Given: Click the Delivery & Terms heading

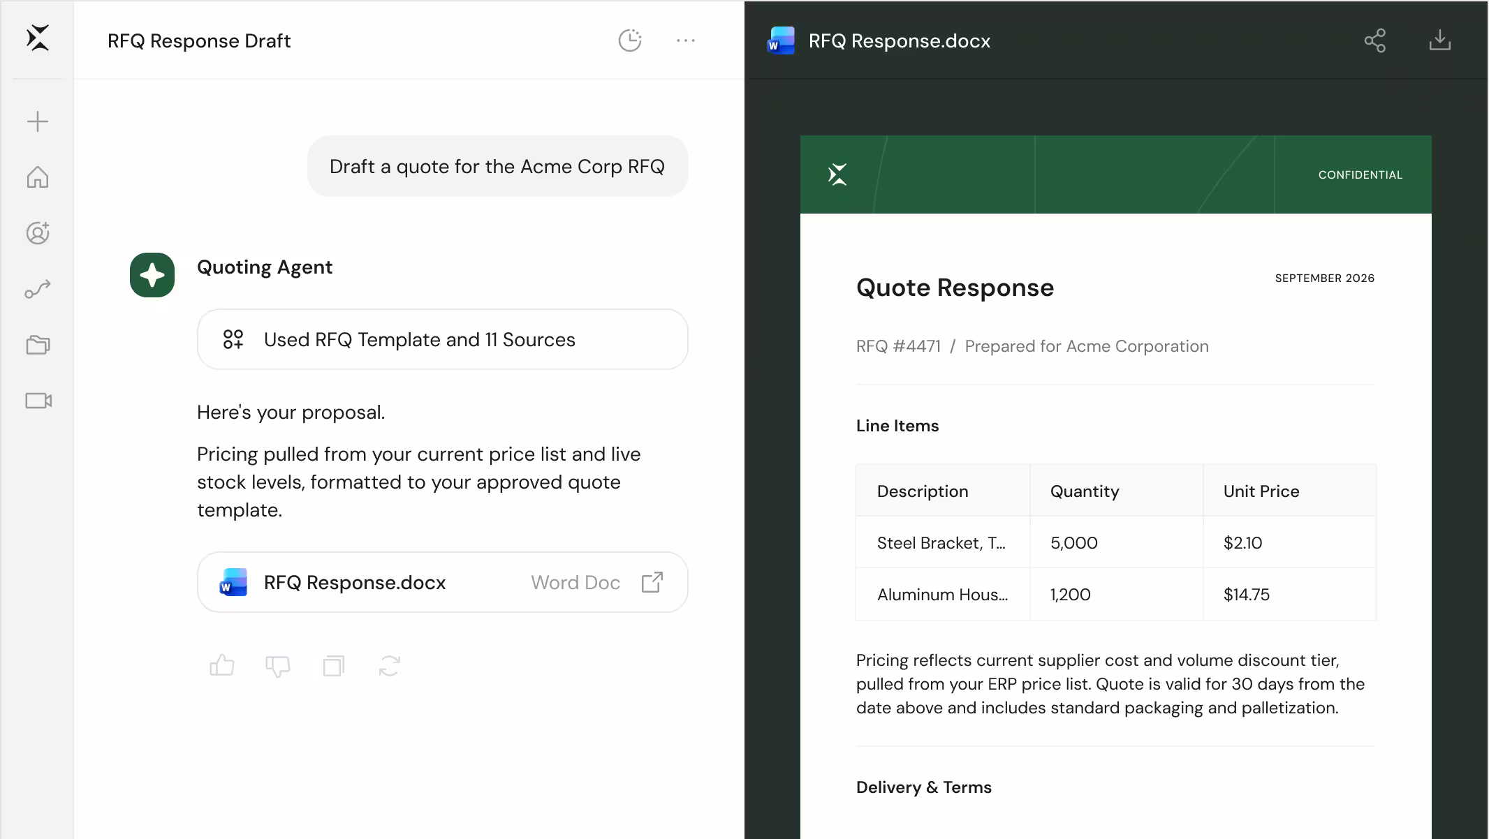Looking at the screenshot, I should click(924, 787).
